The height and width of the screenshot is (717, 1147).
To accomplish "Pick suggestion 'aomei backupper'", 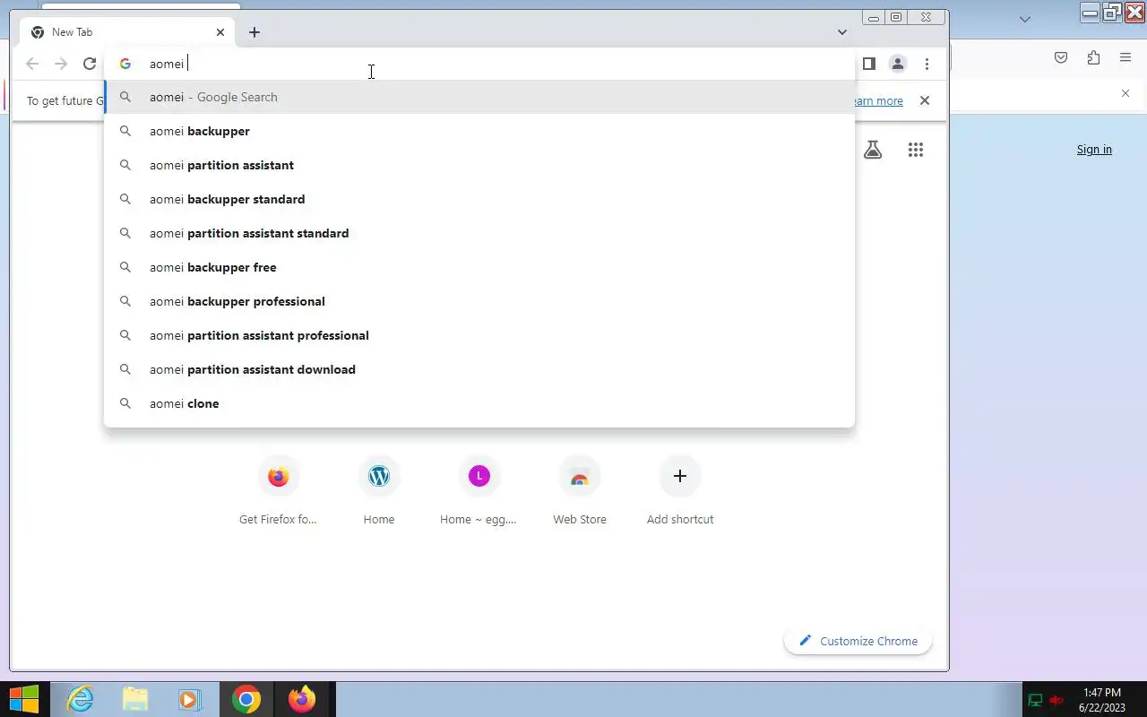I will pyautogui.click(x=479, y=131).
